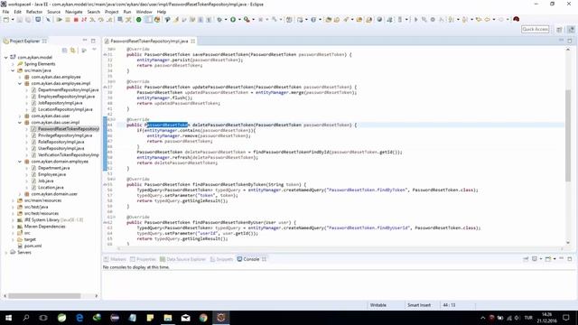This screenshot has height=325, width=578.
Task: Click the Task View taskbar icon
Action: pos(43,317)
